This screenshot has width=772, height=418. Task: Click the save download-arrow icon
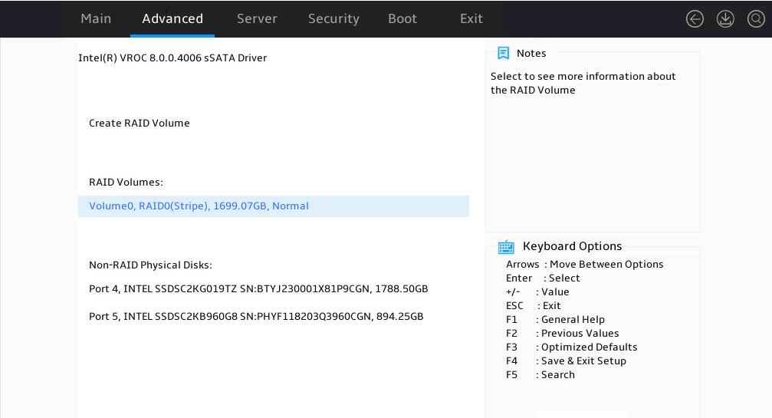pos(725,19)
